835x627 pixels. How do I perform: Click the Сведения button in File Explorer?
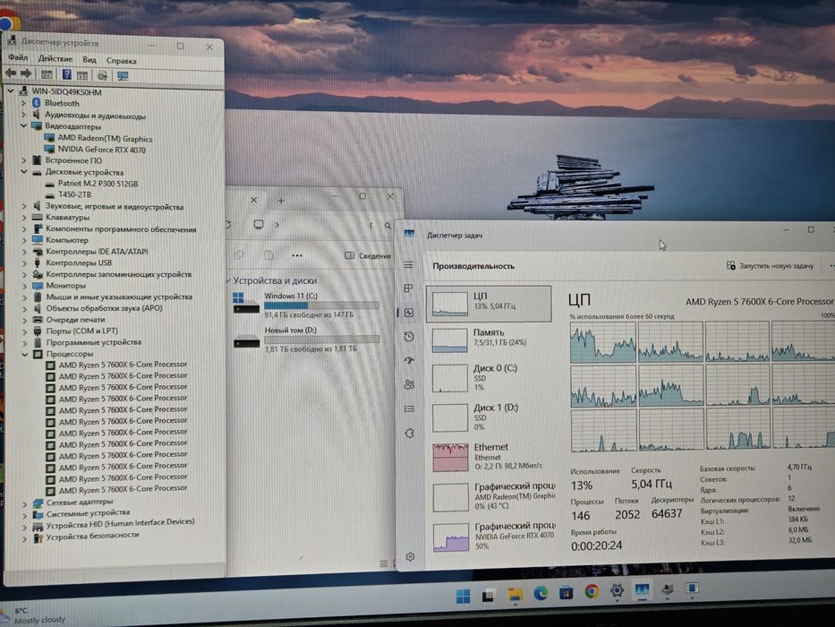(368, 256)
